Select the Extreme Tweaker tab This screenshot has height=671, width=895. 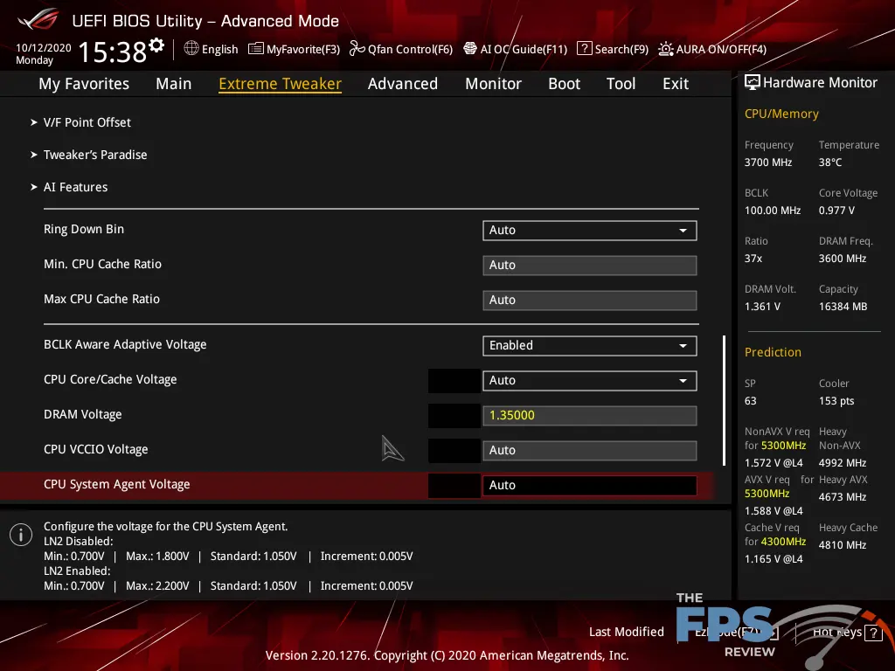[280, 83]
